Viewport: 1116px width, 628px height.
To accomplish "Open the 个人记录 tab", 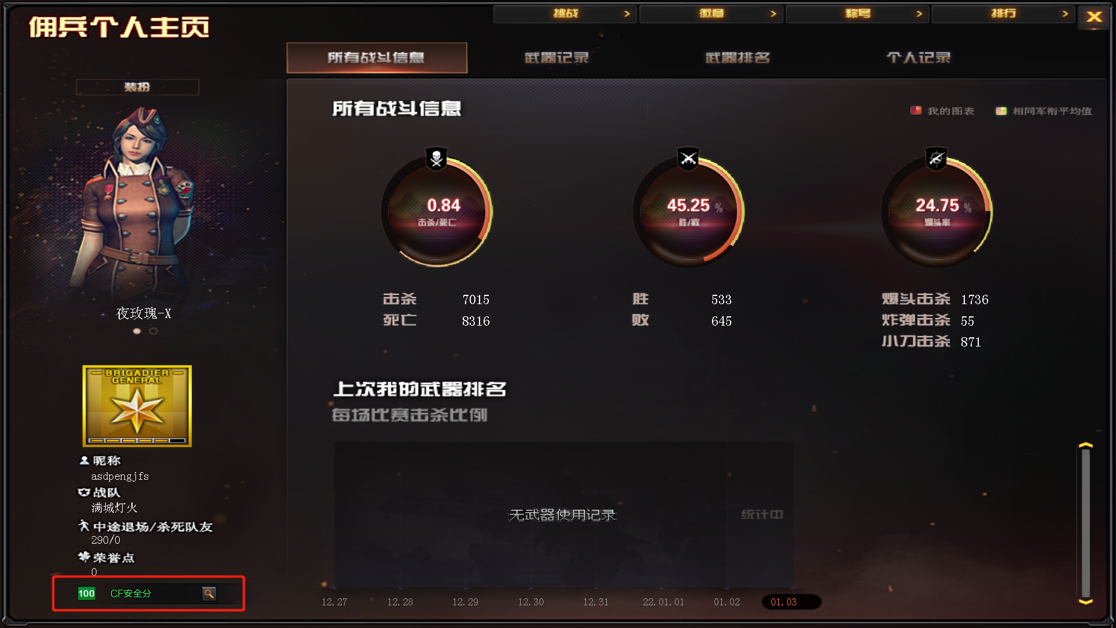I will (918, 58).
